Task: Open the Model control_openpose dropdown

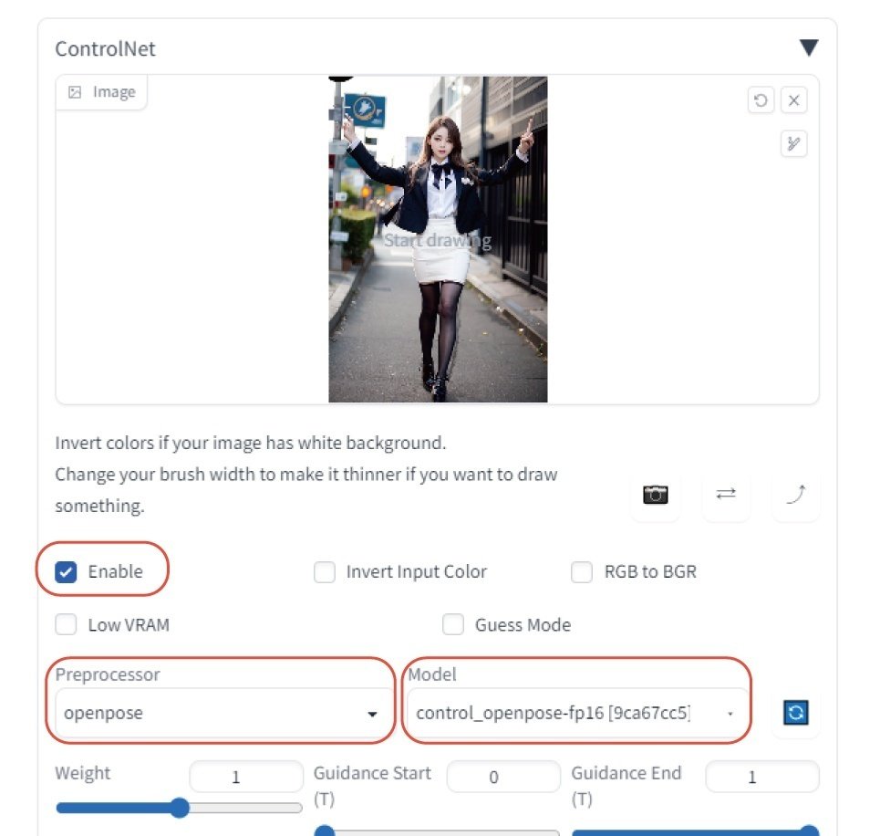Action: [576, 713]
